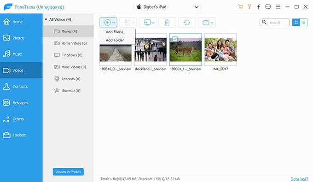This screenshot has height=182, width=313.
Task: Uncheck the 190301_1 preview video checkbox
Action: (175, 39)
